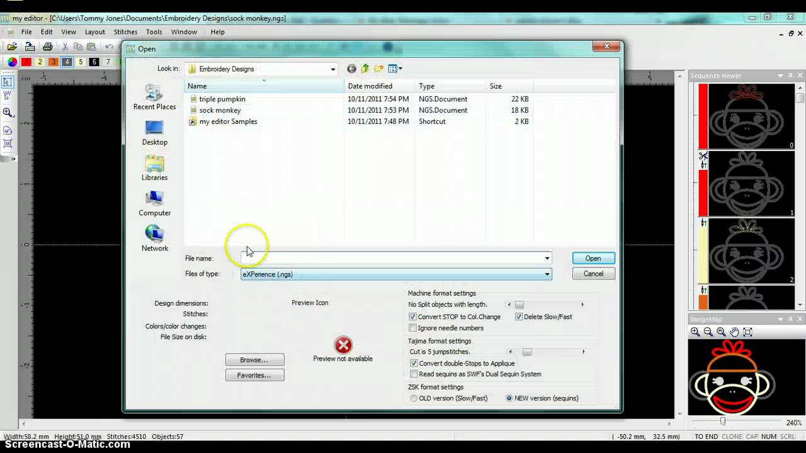Select the ImageMap pan hand tool
The width and height of the screenshot is (806, 453).
click(735, 332)
